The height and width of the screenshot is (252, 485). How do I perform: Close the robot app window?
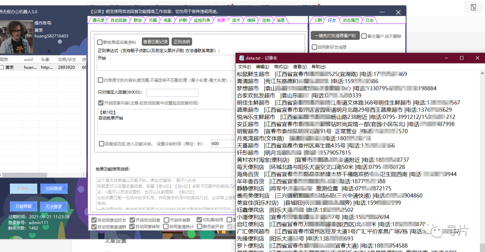(398, 12)
